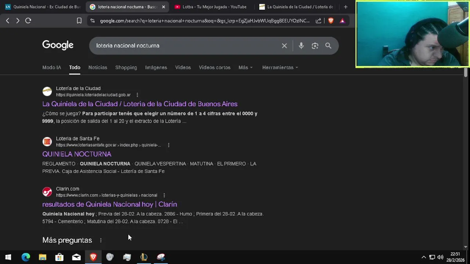
Task: Select the Videos cortos search tab
Action: [214, 67]
